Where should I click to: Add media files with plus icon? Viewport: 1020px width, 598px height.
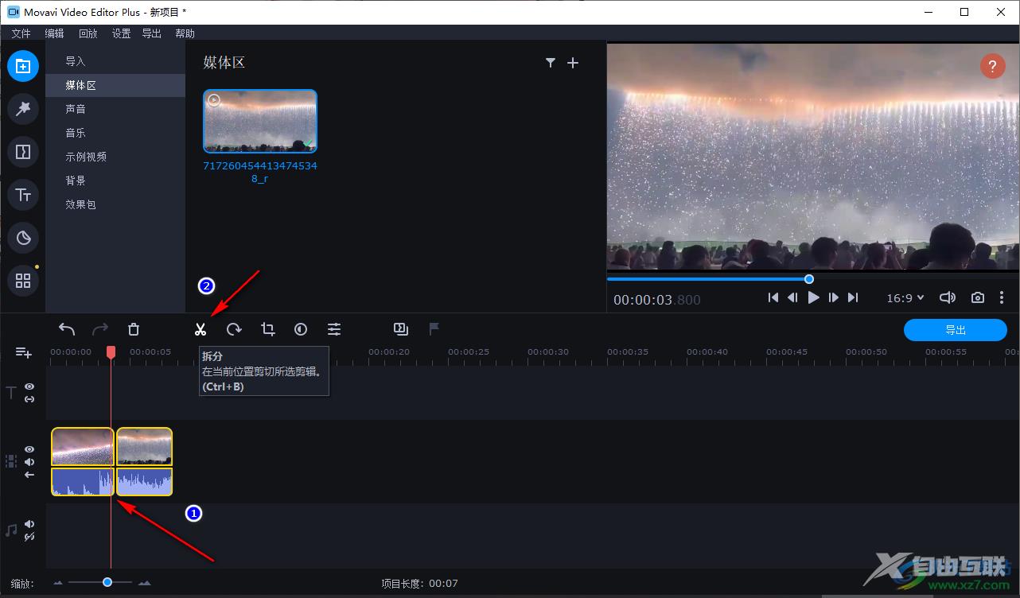tap(573, 63)
